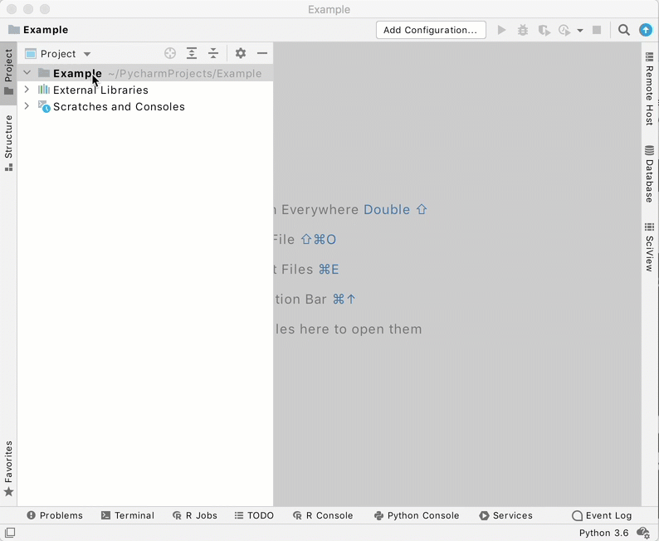Image resolution: width=659 pixels, height=541 pixels.
Task: Open the Terminal tool window
Action: (x=128, y=515)
